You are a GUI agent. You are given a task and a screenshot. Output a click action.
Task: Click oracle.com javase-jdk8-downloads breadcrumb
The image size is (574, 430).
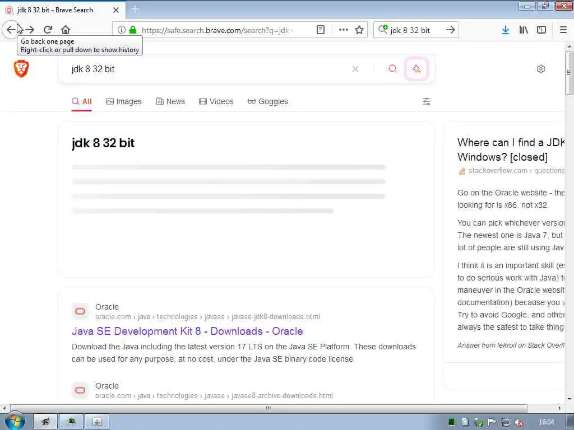(x=207, y=317)
